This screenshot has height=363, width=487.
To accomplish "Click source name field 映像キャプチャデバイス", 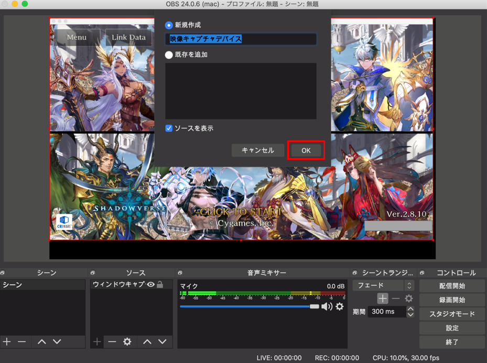I will pyautogui.click(x=241, y=39).
